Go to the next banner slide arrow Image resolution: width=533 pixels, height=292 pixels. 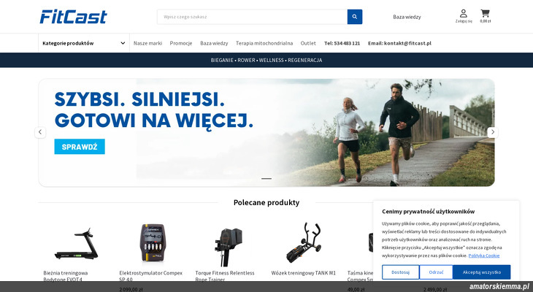pyautogui.click(x=493, y=132)
